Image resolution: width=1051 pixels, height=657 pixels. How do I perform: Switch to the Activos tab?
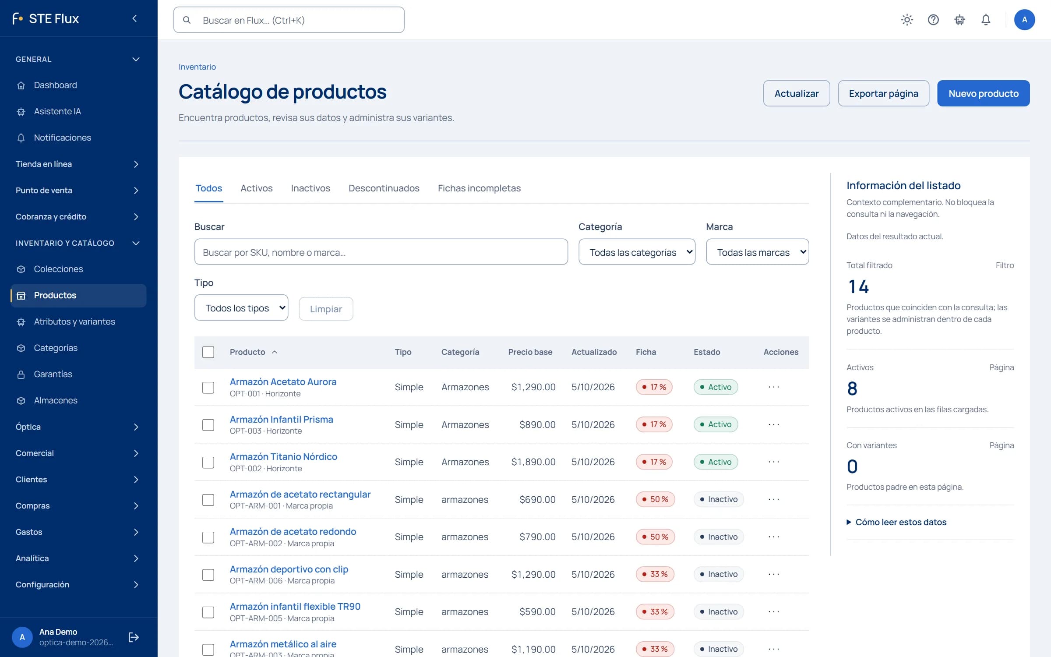(x=257, y=188)
